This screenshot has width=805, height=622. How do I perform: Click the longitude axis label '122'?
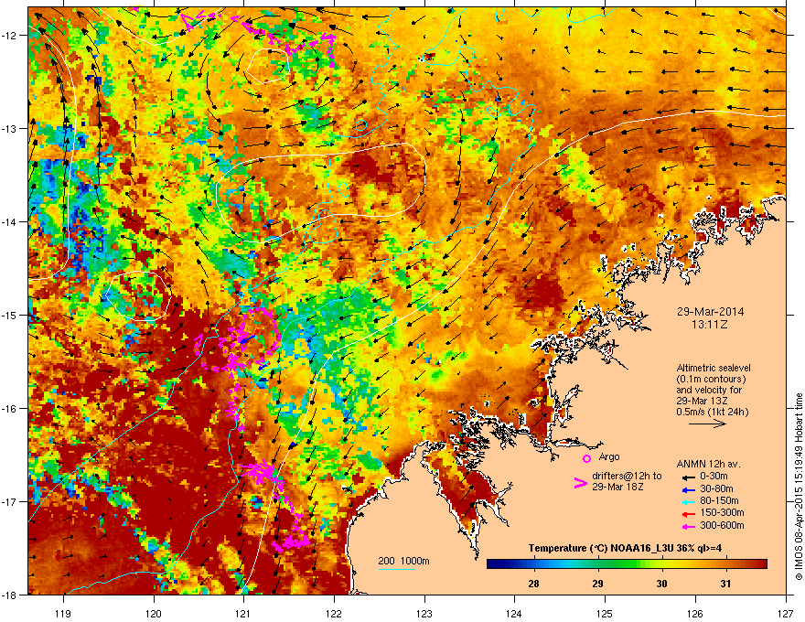(x=334, y=613)
